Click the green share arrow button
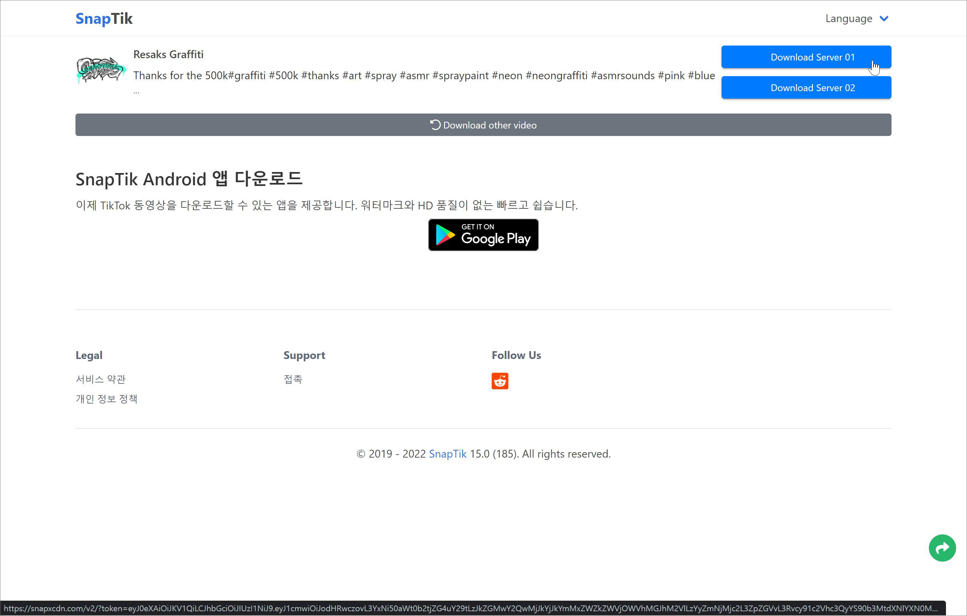The width and height of the screenshot is (967, 616). pyautogui.click(x=942, y=548)
